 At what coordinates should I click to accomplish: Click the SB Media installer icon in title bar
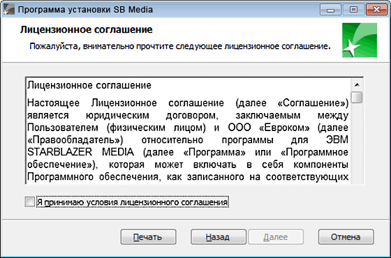point(9,10)
